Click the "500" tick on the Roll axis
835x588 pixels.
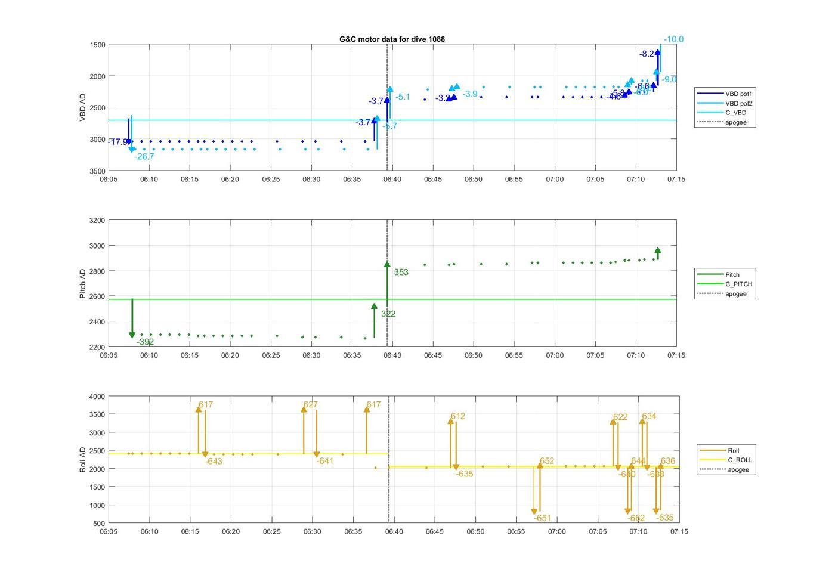click(99, 524)
